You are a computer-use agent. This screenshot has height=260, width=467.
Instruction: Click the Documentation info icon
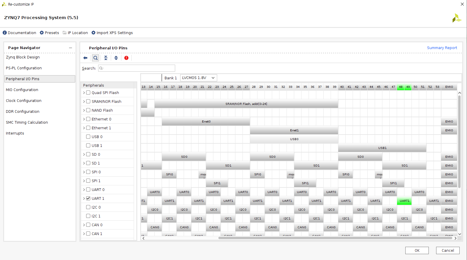(5, 33)
